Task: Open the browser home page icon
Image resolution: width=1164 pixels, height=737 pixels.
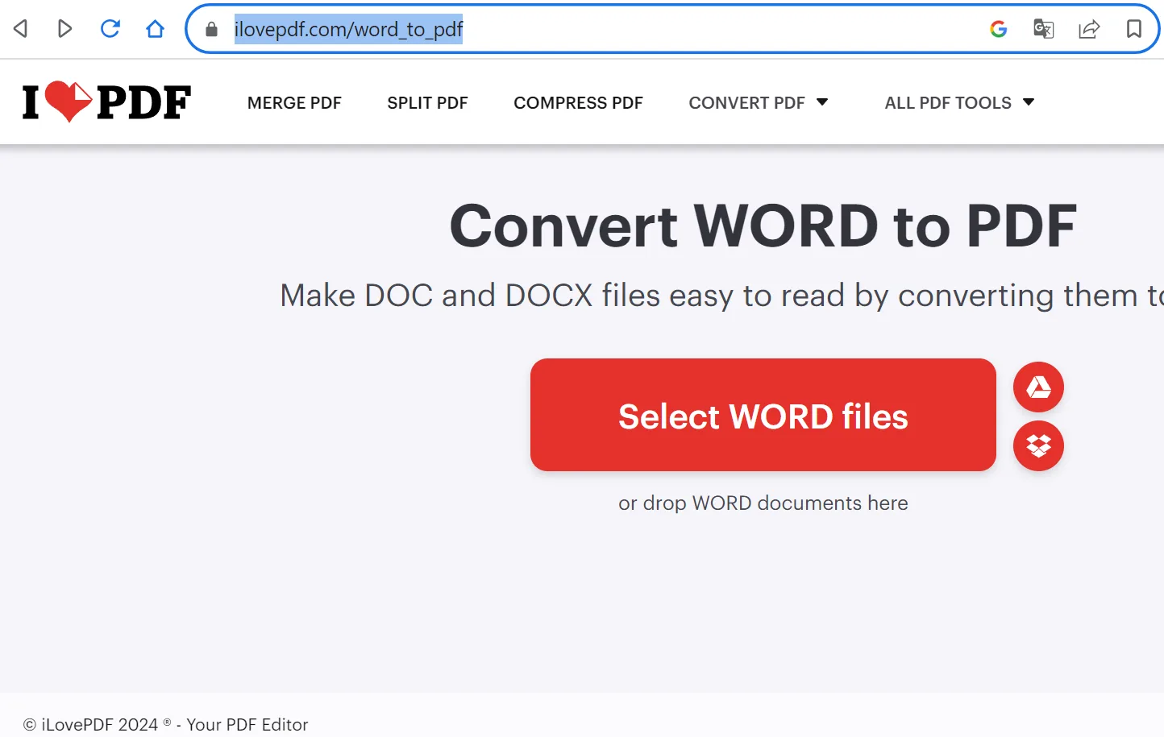Action: pyautogui.click(x=155, y=29)
